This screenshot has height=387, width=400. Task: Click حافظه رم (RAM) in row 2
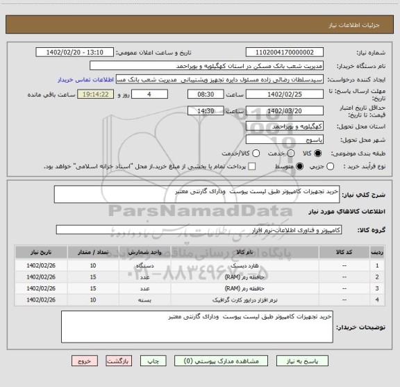click(244, 277)
